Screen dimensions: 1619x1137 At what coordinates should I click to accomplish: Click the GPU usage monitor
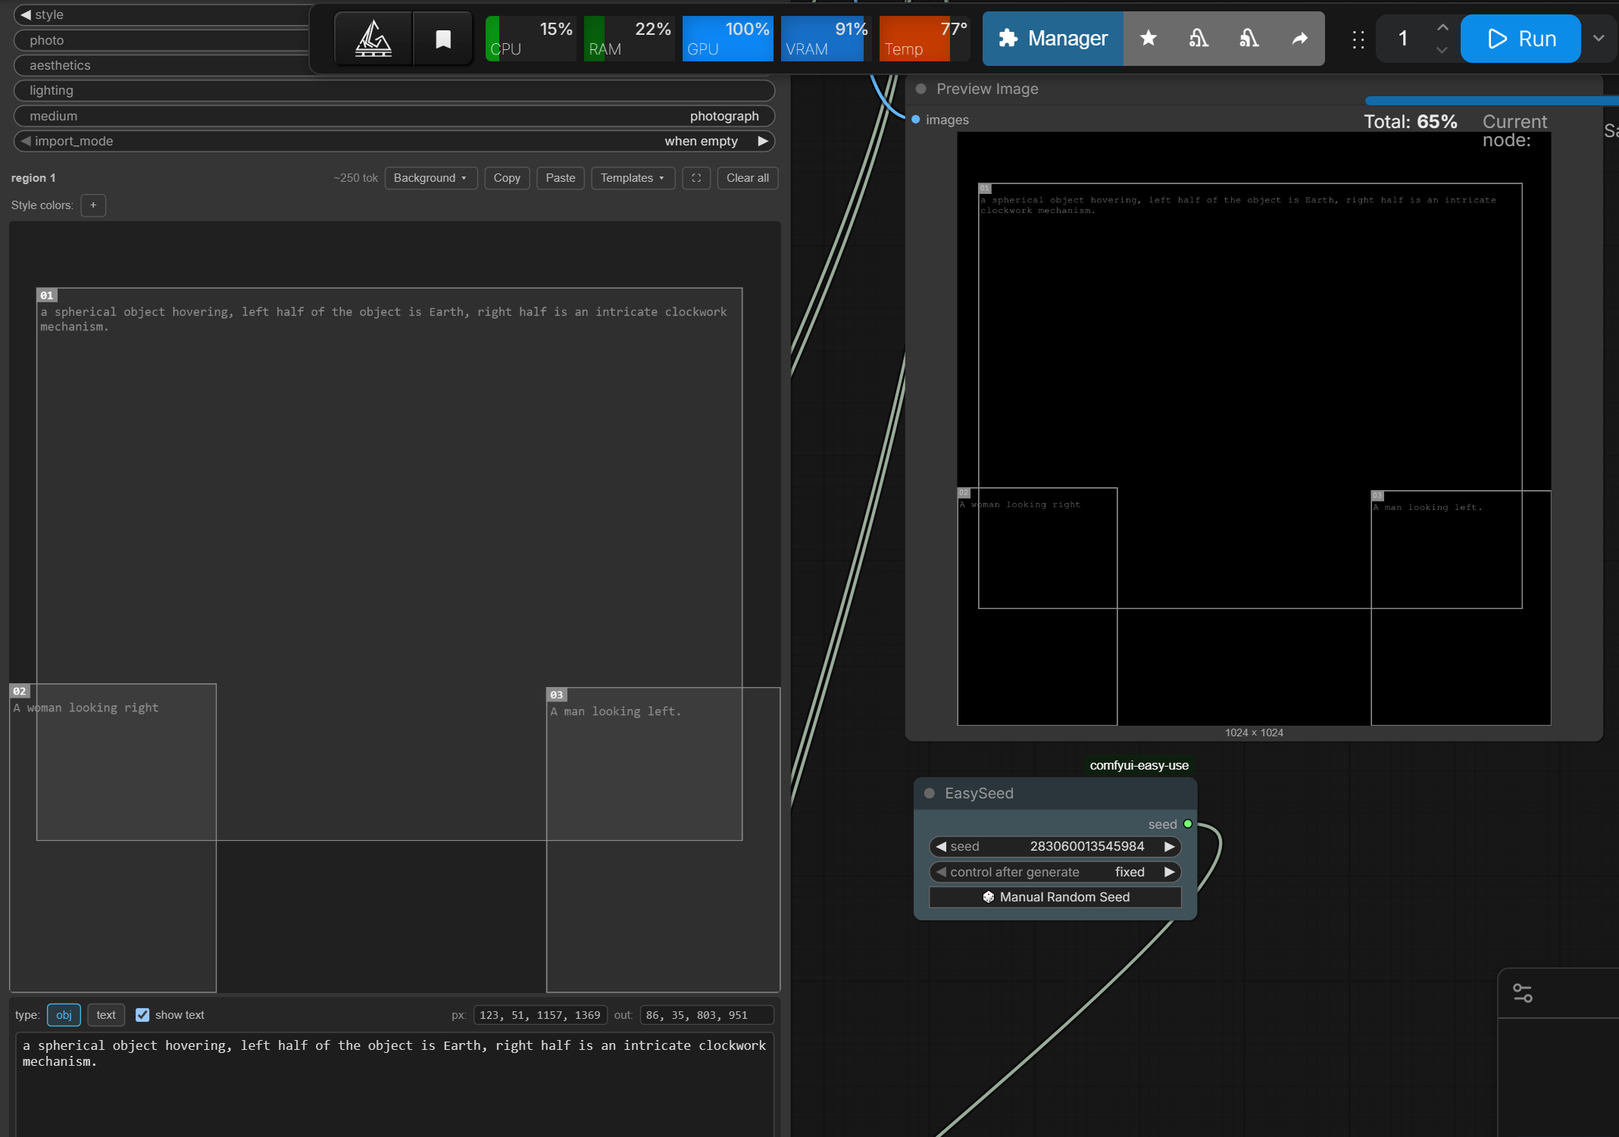click(727, 39)
